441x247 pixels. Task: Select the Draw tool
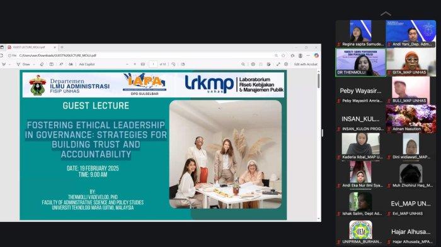point(24,64)
